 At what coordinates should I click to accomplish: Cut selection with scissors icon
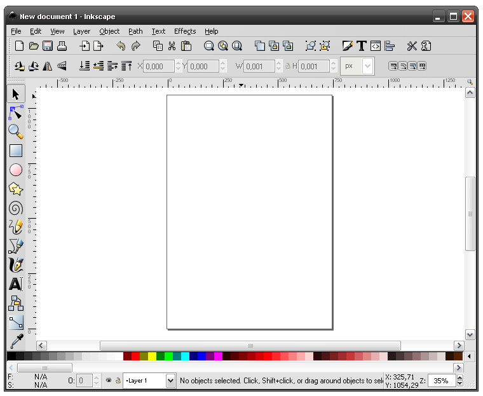[x=172, y=46]
